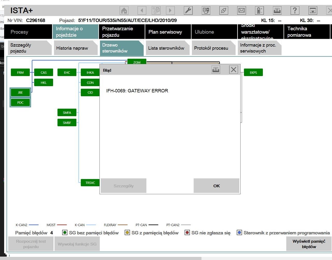This screenshot has height=260, width=332.
Task: Switch to Lista sterowników subtab
Action: coord(168,48)
